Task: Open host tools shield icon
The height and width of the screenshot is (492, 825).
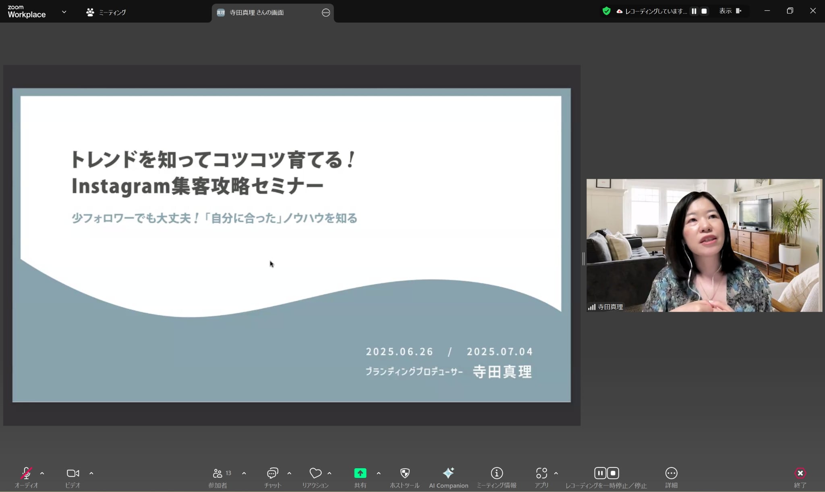Action: 405,473
